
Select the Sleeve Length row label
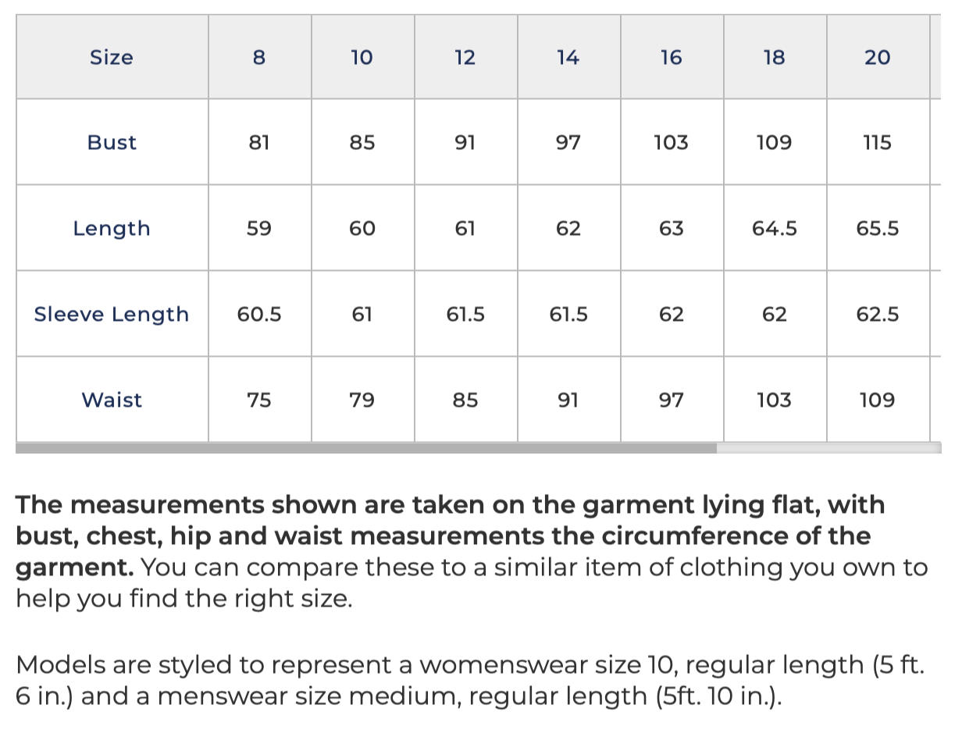pos(112,314)
